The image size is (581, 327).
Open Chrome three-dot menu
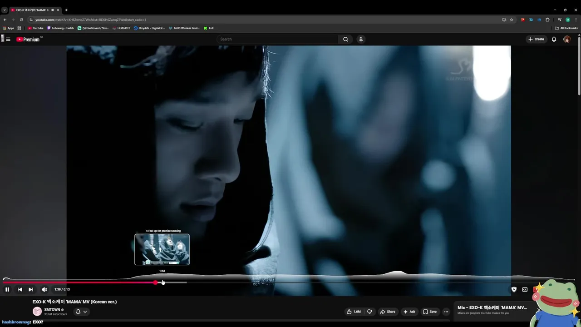[576, 20]
